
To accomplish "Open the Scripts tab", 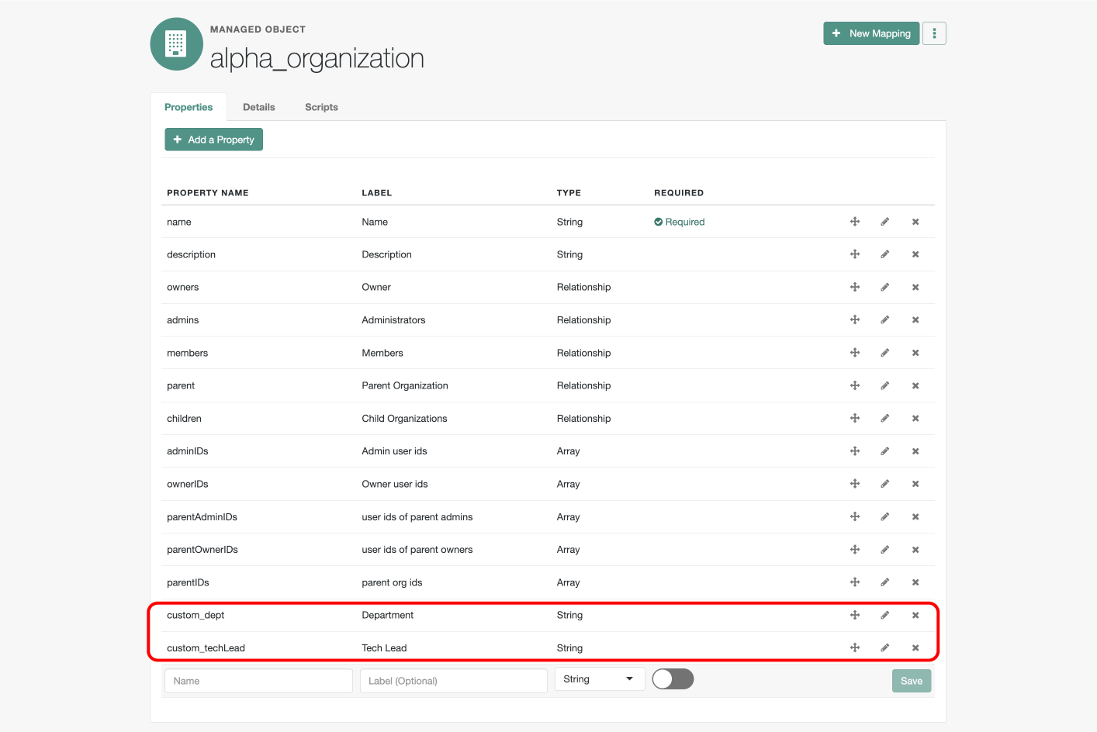I will [x=321, y=107].
